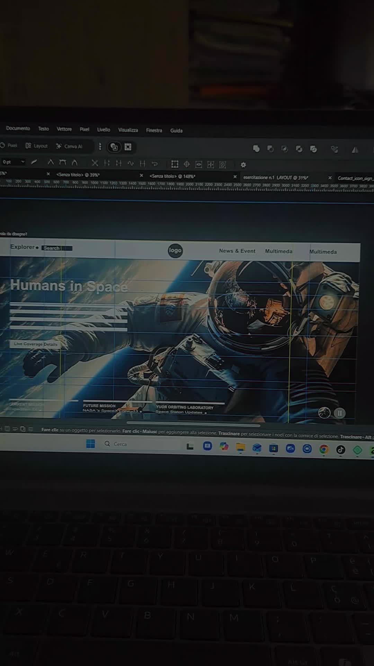Viewport: 374px width, 666px height.
Task: Close the Senza titolo @ 39% tab
Action: coord(141,176)
